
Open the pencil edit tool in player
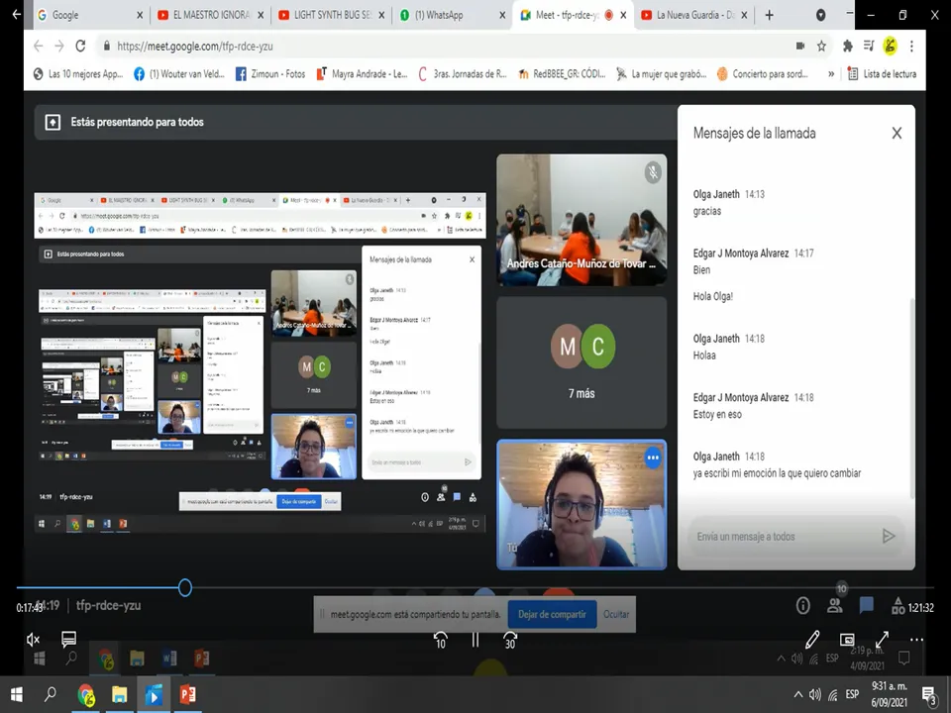[812, 639]
